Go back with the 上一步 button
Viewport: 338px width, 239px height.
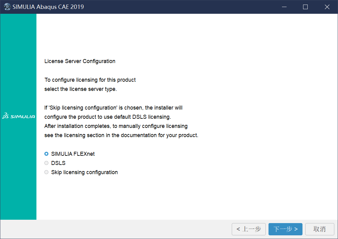[x=249, y=229]
